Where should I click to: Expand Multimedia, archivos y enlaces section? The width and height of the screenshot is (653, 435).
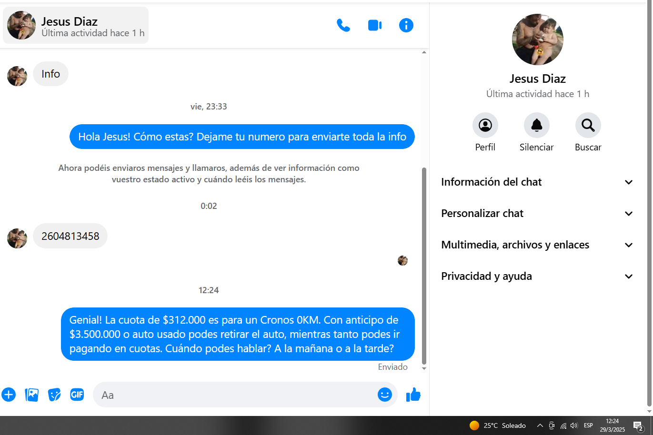537,245
